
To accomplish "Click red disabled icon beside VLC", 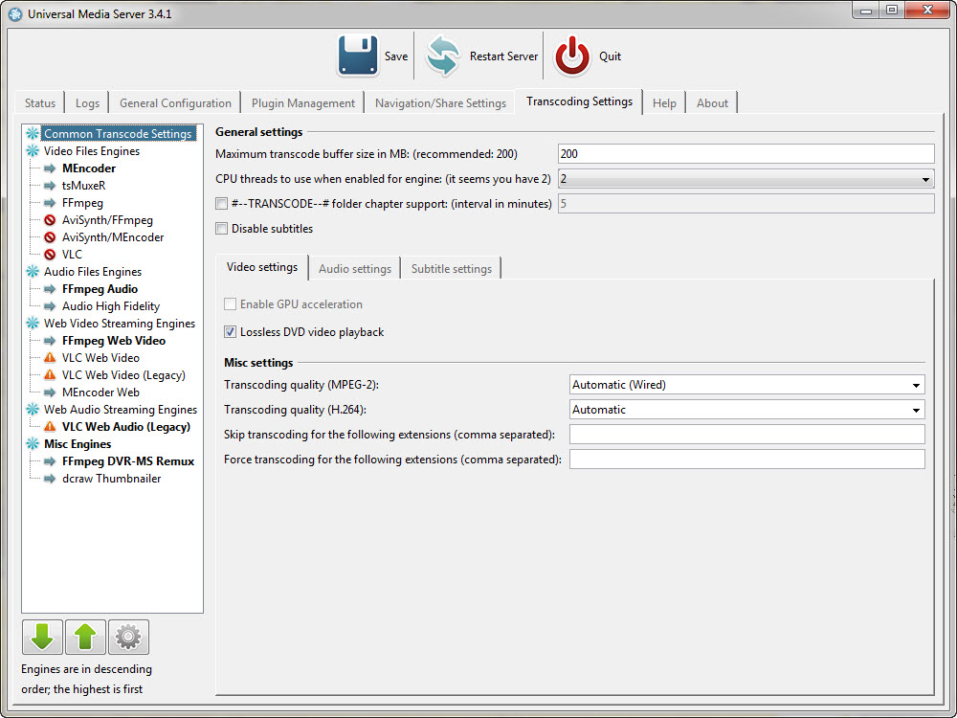I will tap(50, 254).
